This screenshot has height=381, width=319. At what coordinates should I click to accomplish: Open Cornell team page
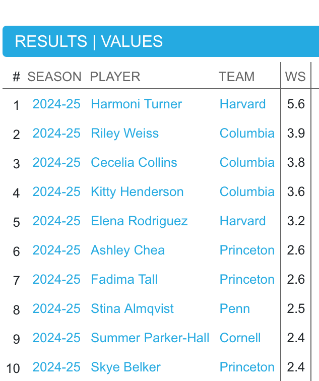(240, 338)
